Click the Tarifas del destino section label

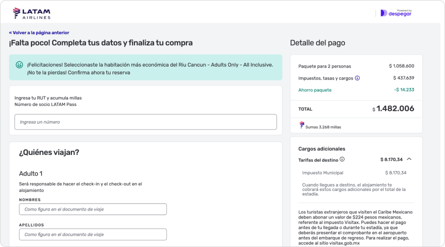(318, 159)
